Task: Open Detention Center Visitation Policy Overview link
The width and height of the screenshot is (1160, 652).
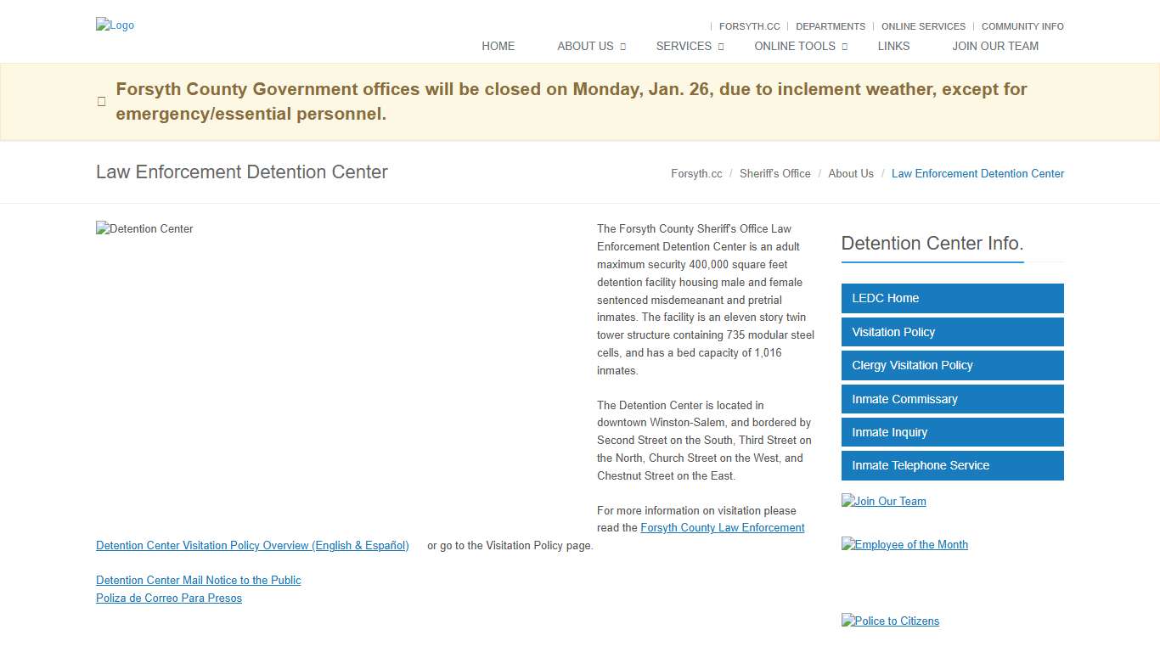Action: tap(252, 545)
